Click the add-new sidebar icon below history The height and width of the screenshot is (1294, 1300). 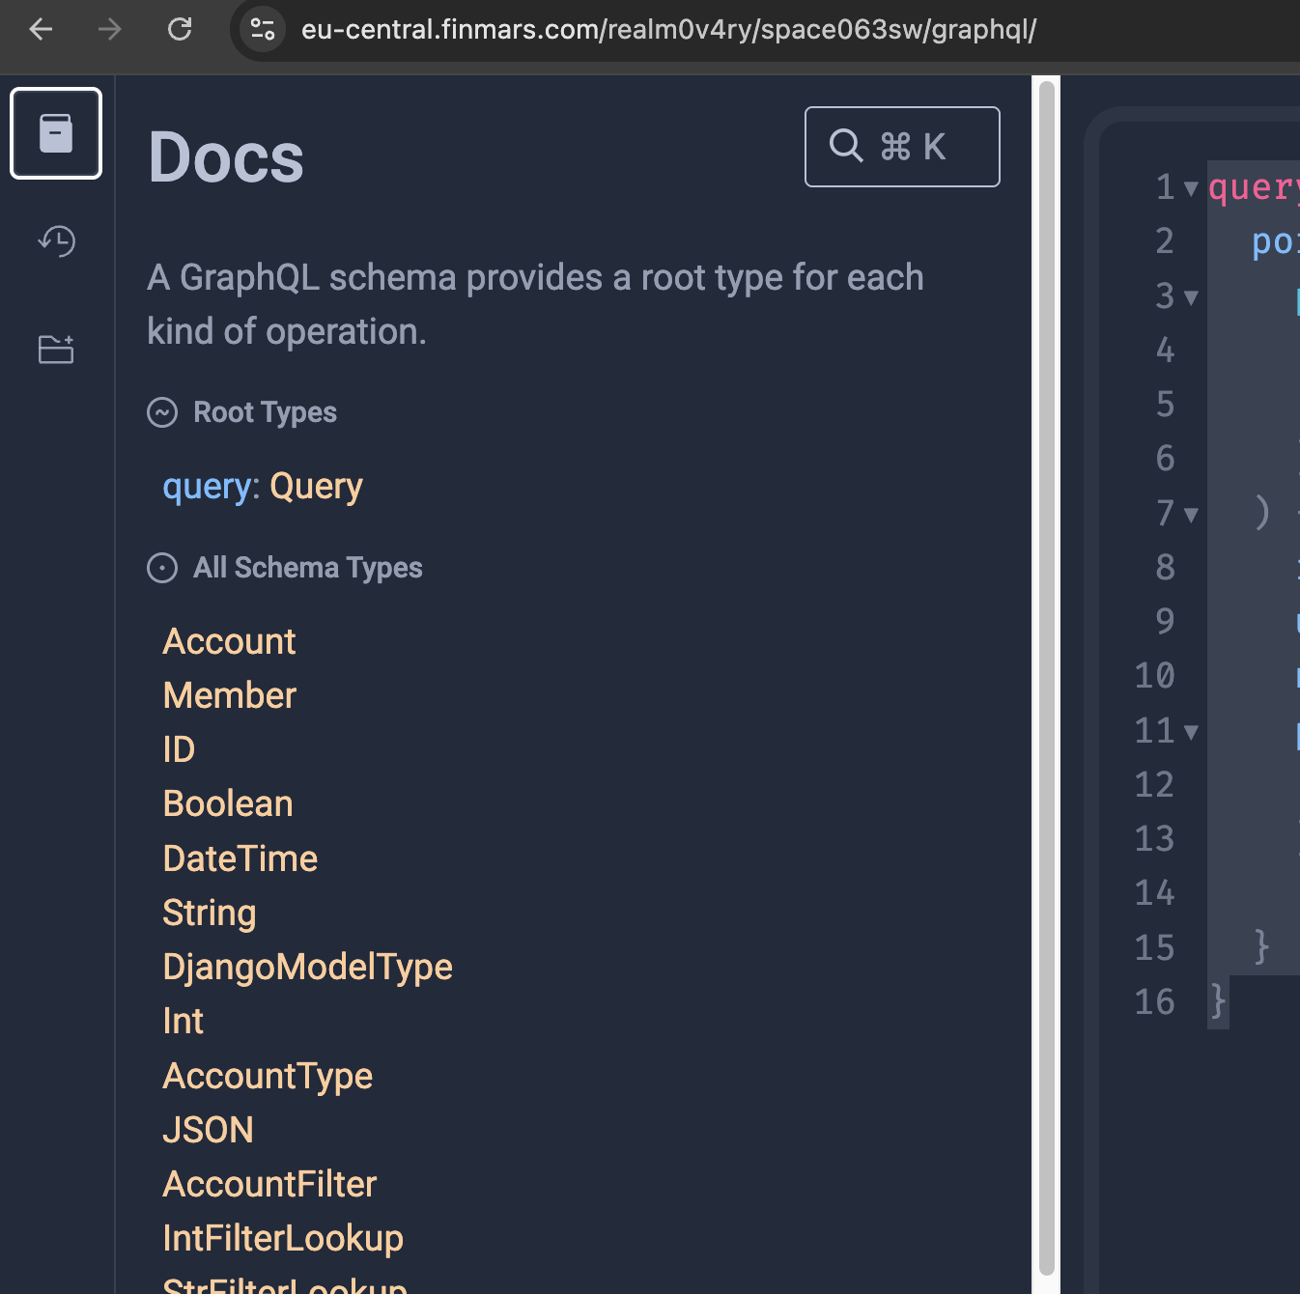point(55,349)
